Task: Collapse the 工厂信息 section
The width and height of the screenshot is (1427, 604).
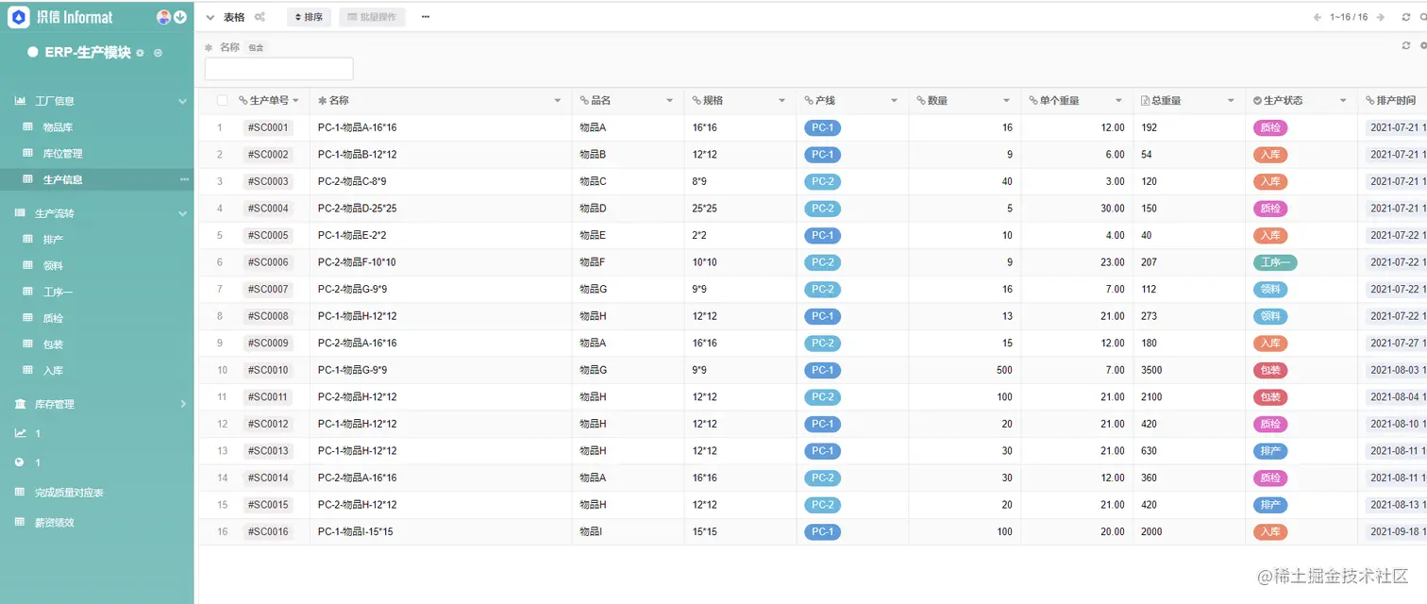Action: (183, 100)
